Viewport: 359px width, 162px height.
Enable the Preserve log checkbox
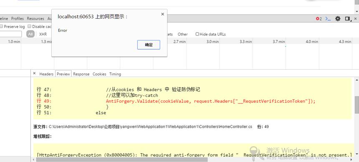(1, 26)
